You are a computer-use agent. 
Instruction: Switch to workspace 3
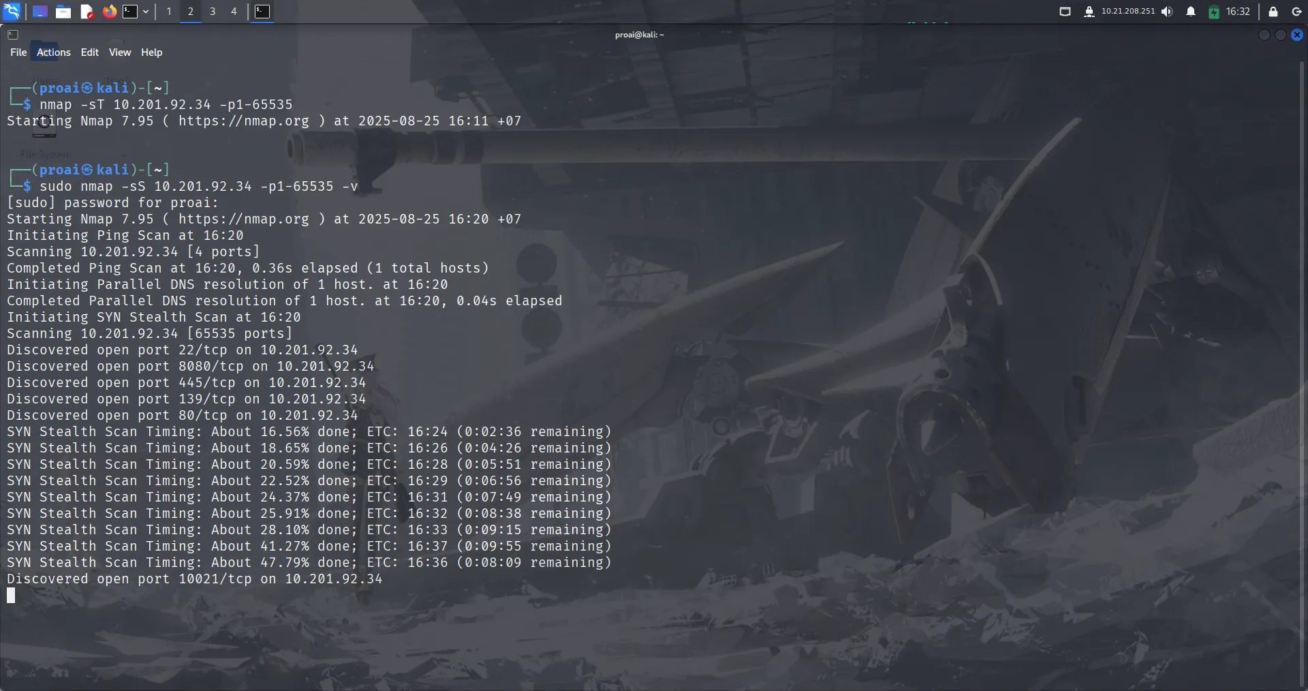click(212, 12)
